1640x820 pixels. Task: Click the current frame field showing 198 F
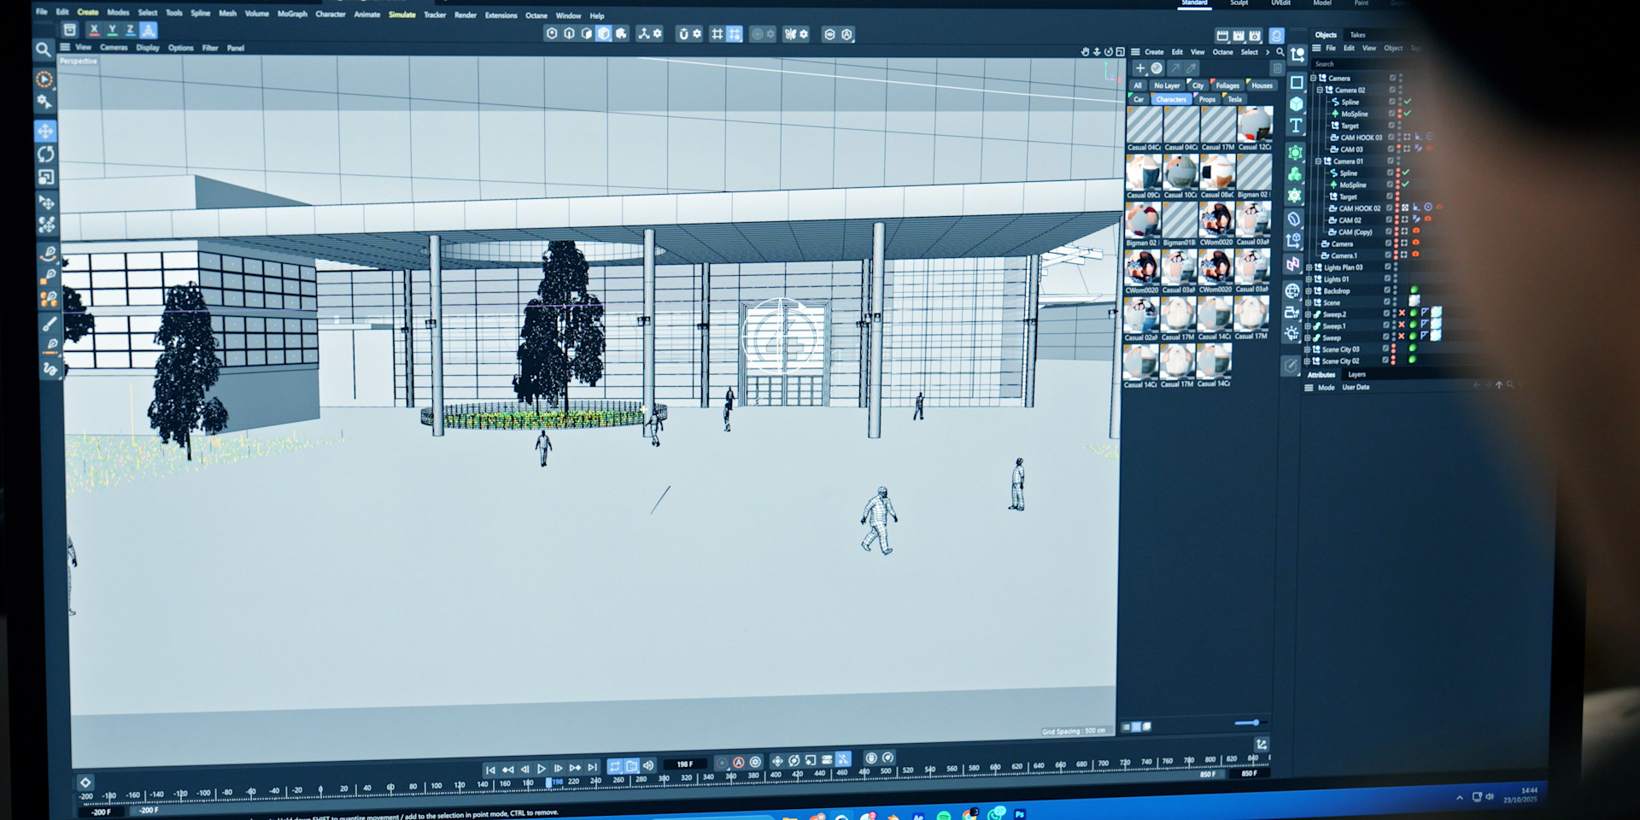coord(685,764)
